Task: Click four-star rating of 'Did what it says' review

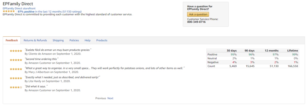Action: (x=16, y=87)
